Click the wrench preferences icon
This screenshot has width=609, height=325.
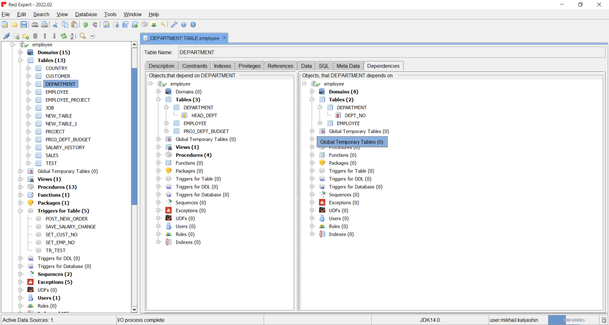(x=174, y=25)
